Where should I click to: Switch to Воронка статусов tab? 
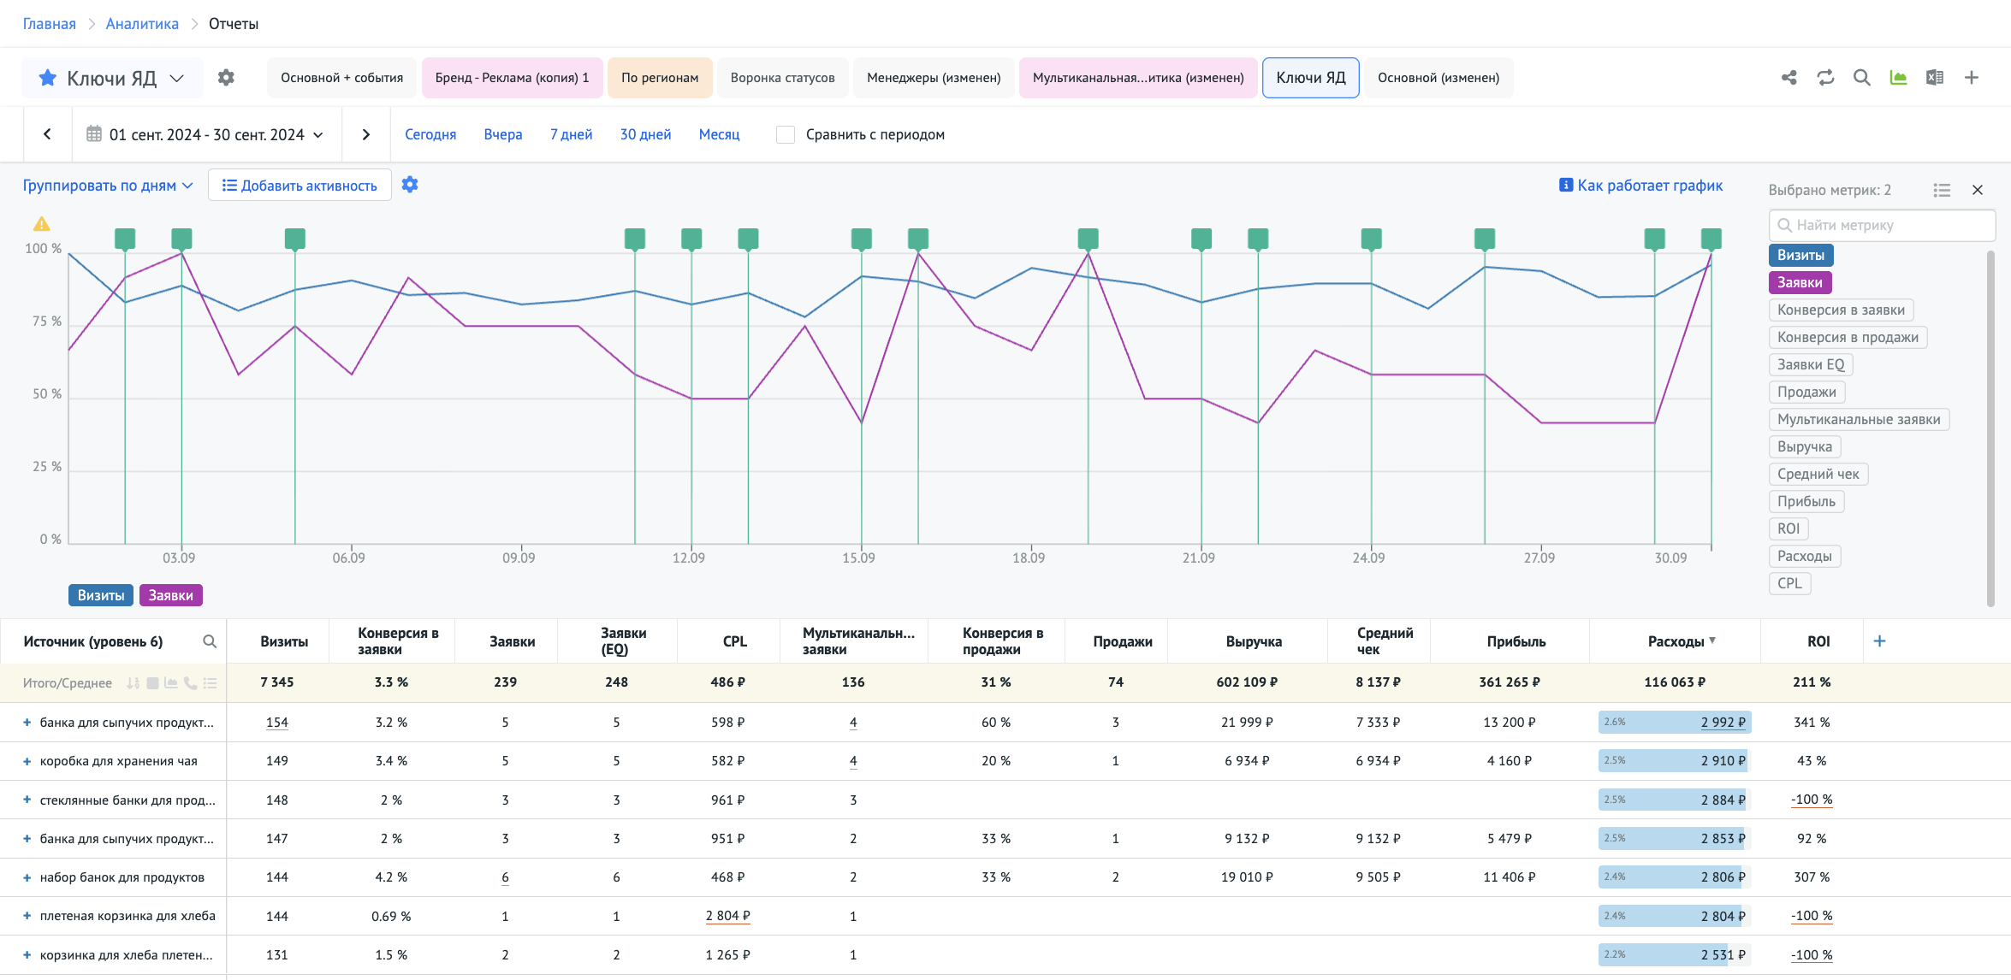pos(782,78)
